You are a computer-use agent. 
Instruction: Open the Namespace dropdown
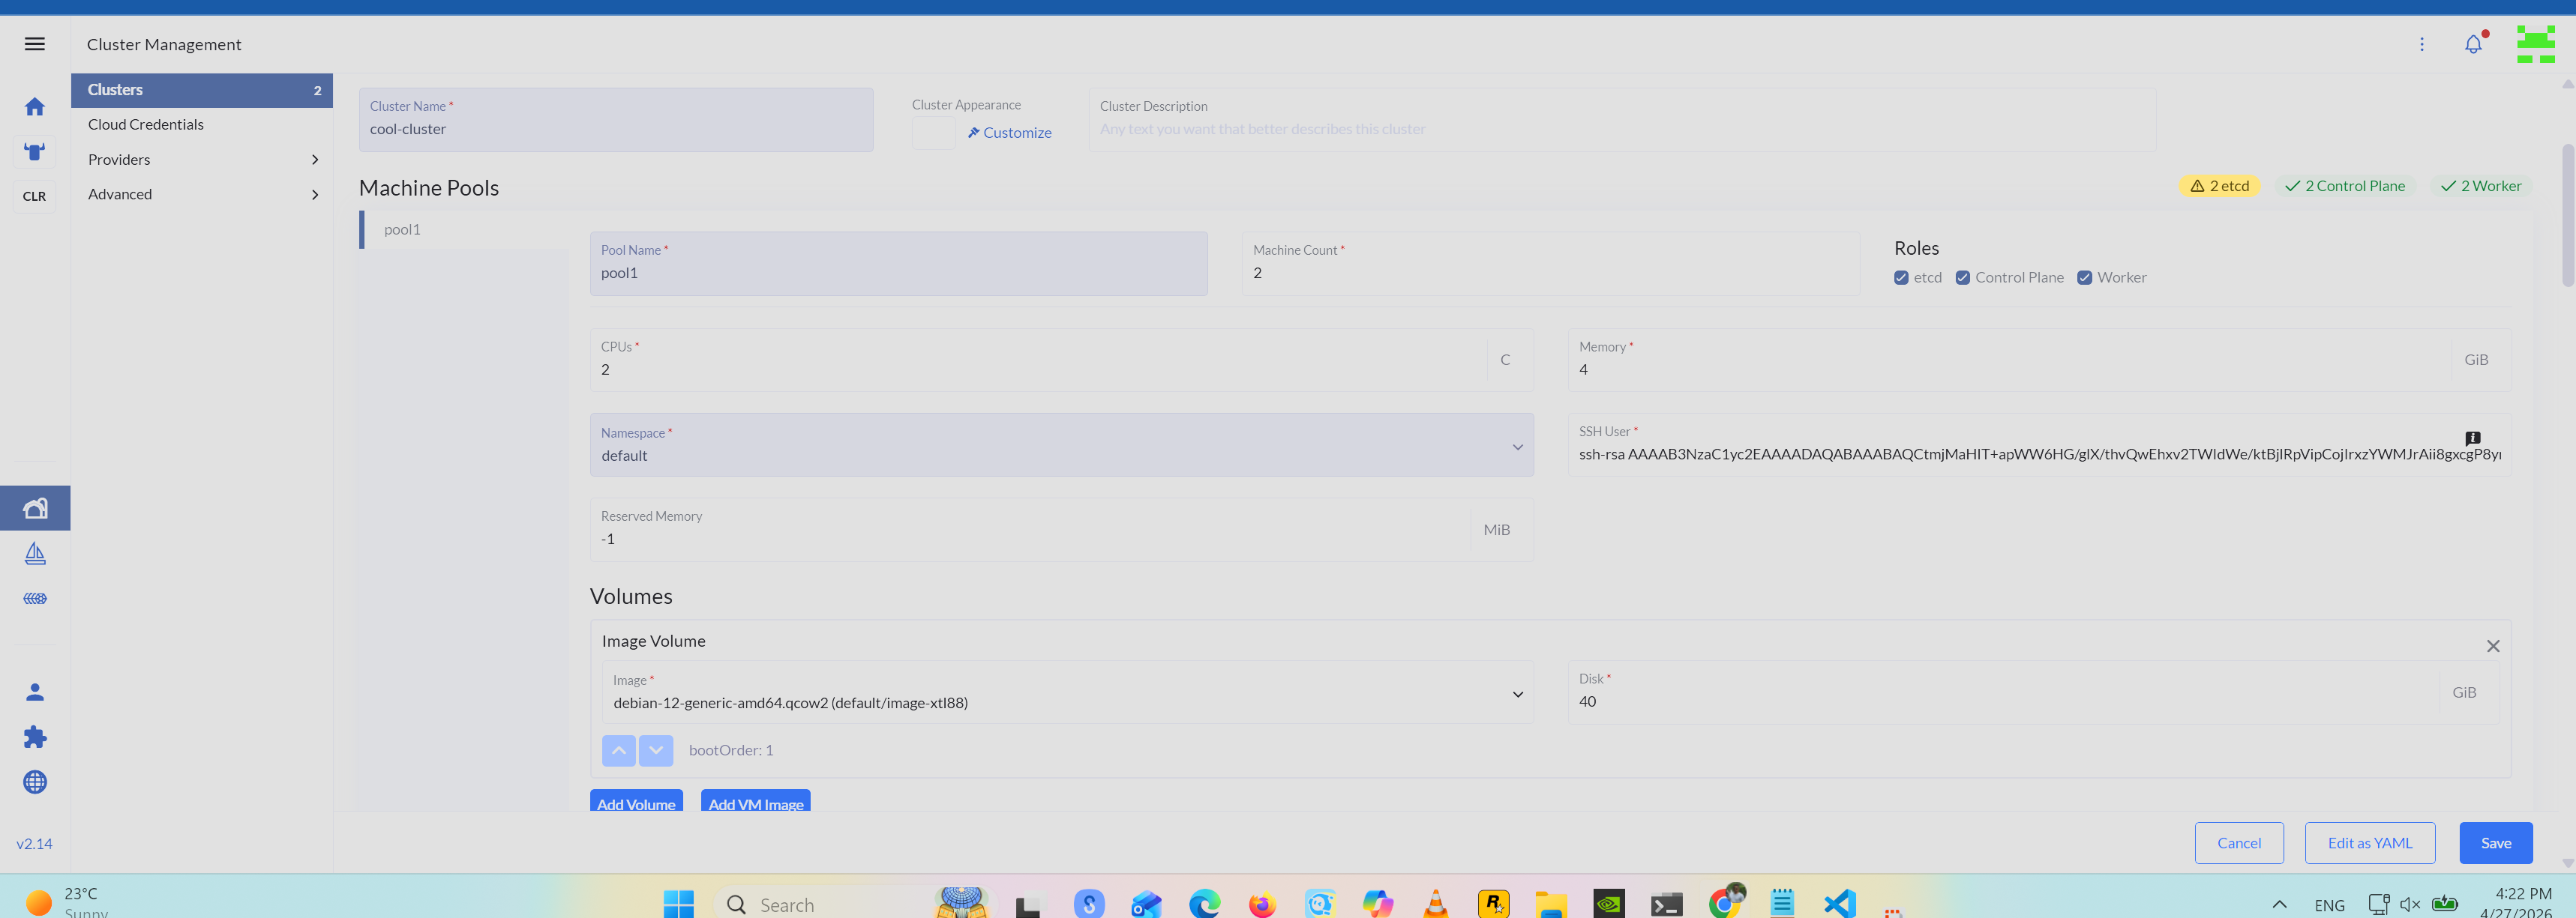pos(1060,446)
